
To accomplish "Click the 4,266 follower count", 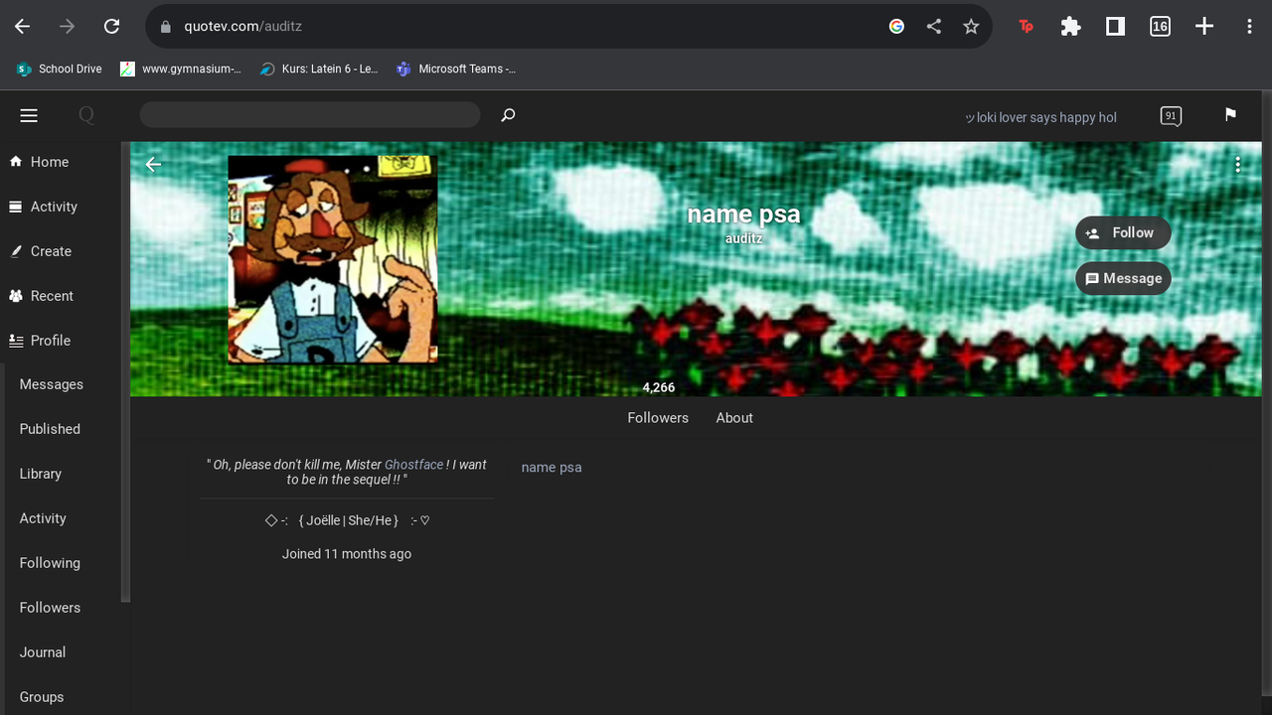I will tap(659, 388).
